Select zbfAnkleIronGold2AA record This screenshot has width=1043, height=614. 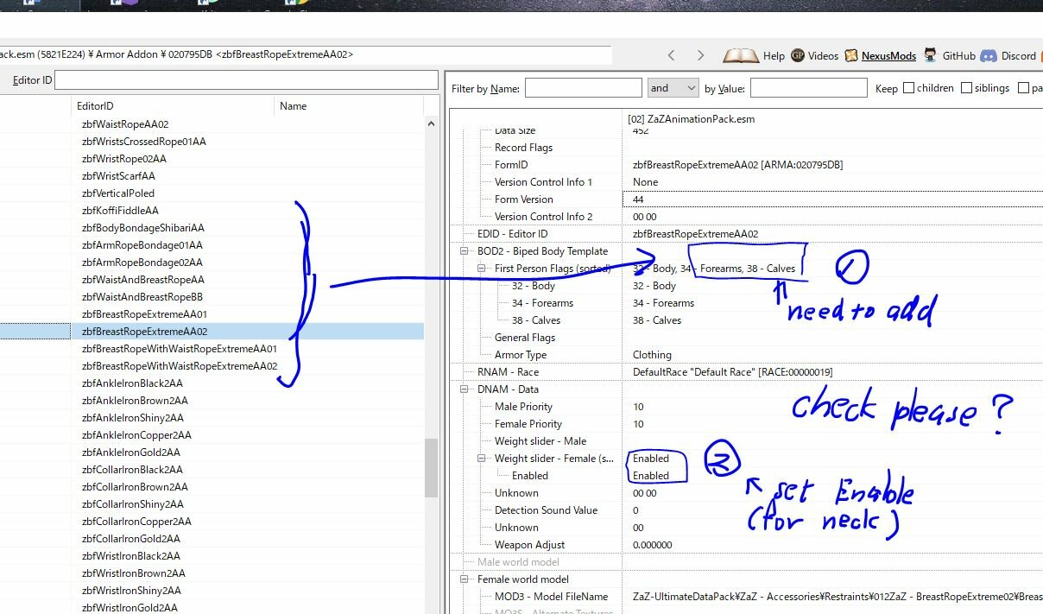[131, 453]
